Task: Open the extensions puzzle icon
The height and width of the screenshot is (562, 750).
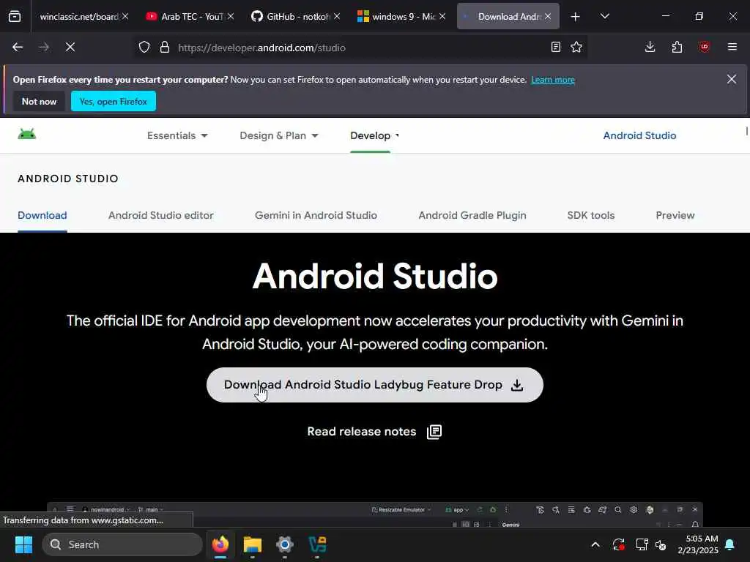Action: tap(677, 48)
